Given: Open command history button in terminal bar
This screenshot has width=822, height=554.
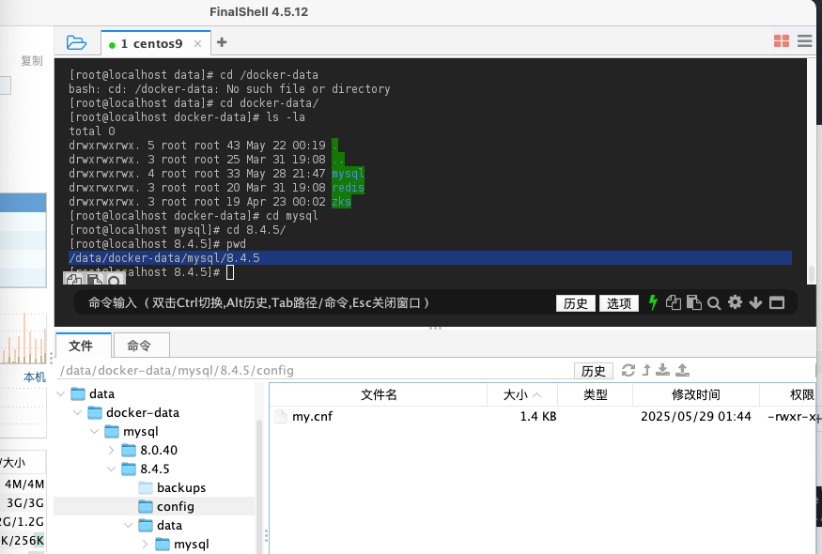Looking at the screenshot, I should [x=576, y=303].
